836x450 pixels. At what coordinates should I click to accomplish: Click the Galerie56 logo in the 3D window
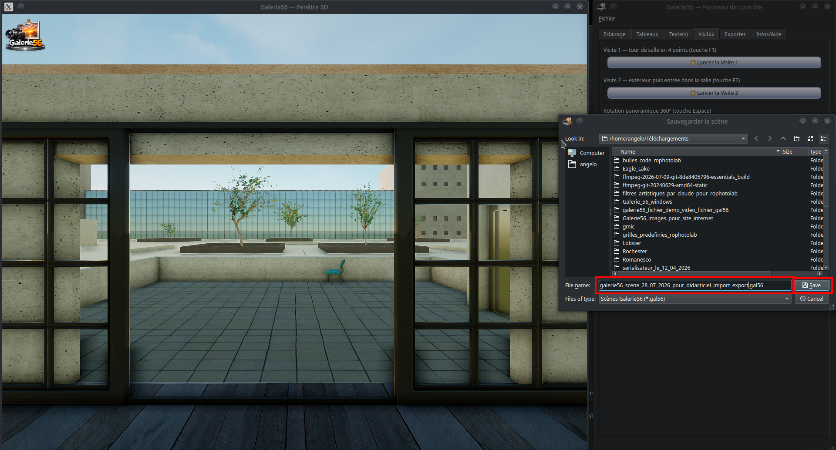click(25, 35)
